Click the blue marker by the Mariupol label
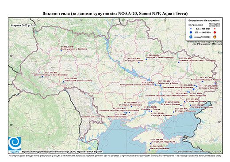 click(191, 105)
